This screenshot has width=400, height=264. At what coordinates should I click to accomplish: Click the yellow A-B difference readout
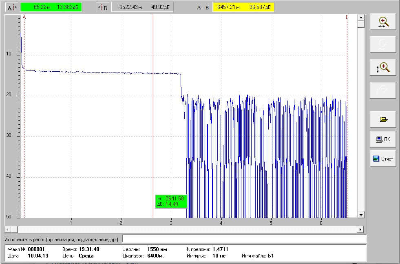tap(243, 7)
